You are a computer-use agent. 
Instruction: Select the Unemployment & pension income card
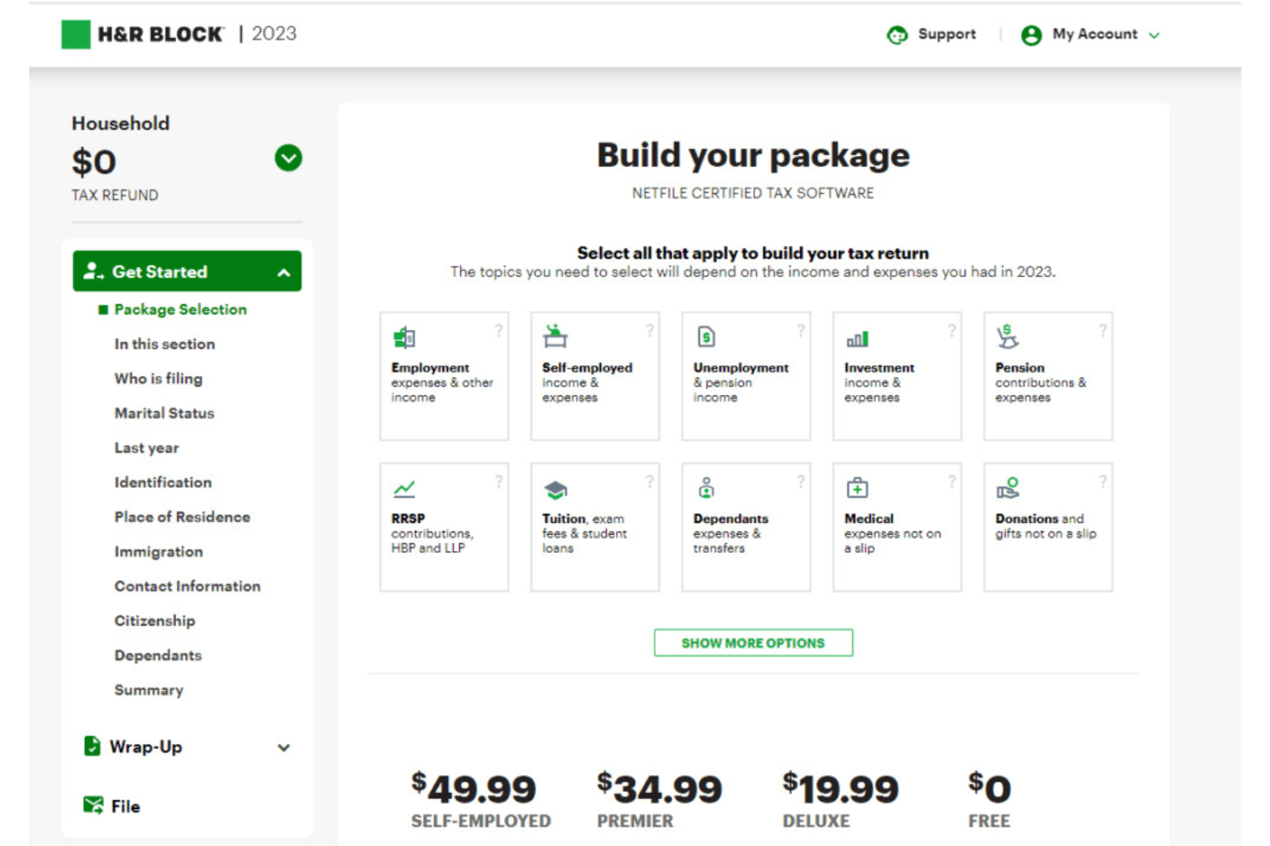click(x=746, y=376)
